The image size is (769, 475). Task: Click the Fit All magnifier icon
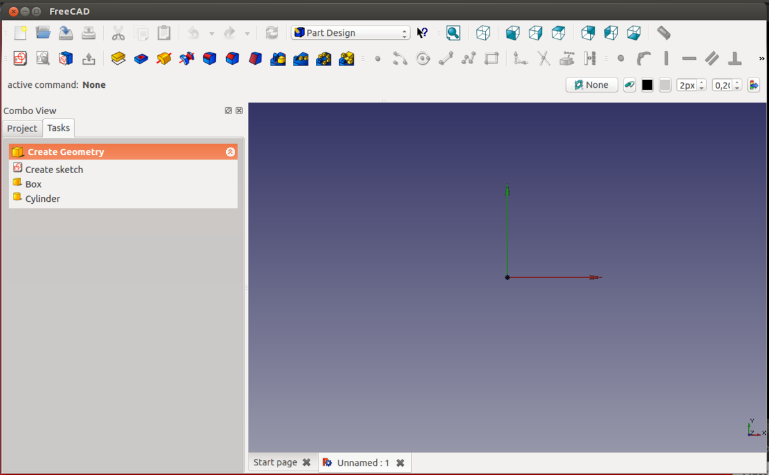pos(453,33)
